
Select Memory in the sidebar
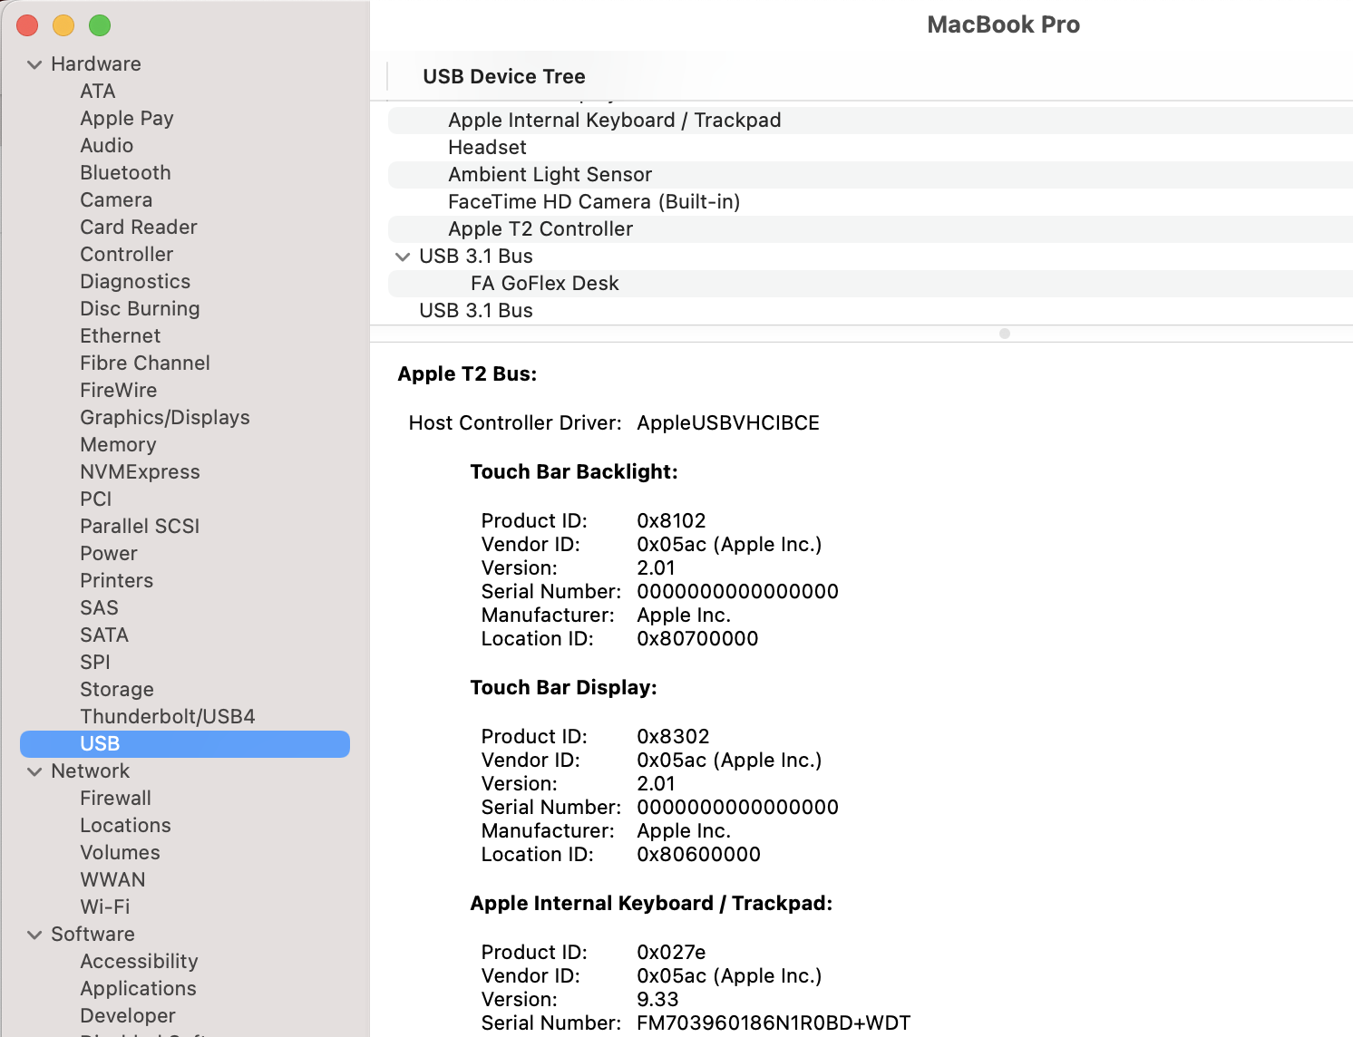(118, 444)
